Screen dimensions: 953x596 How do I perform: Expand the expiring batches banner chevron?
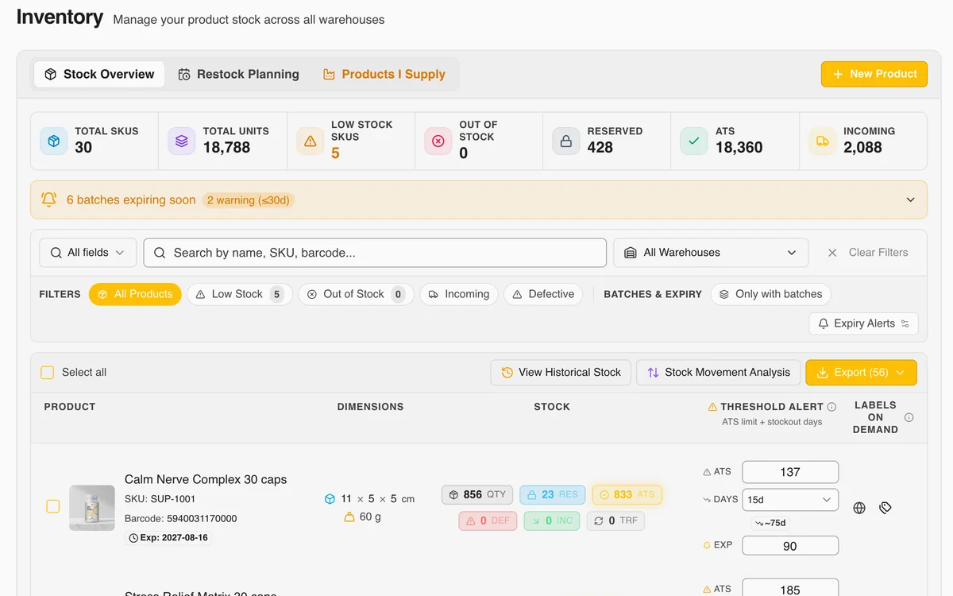coord(911,199)
